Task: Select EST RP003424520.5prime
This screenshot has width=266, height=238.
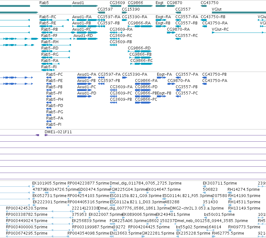Action: (x=27, y=208)
